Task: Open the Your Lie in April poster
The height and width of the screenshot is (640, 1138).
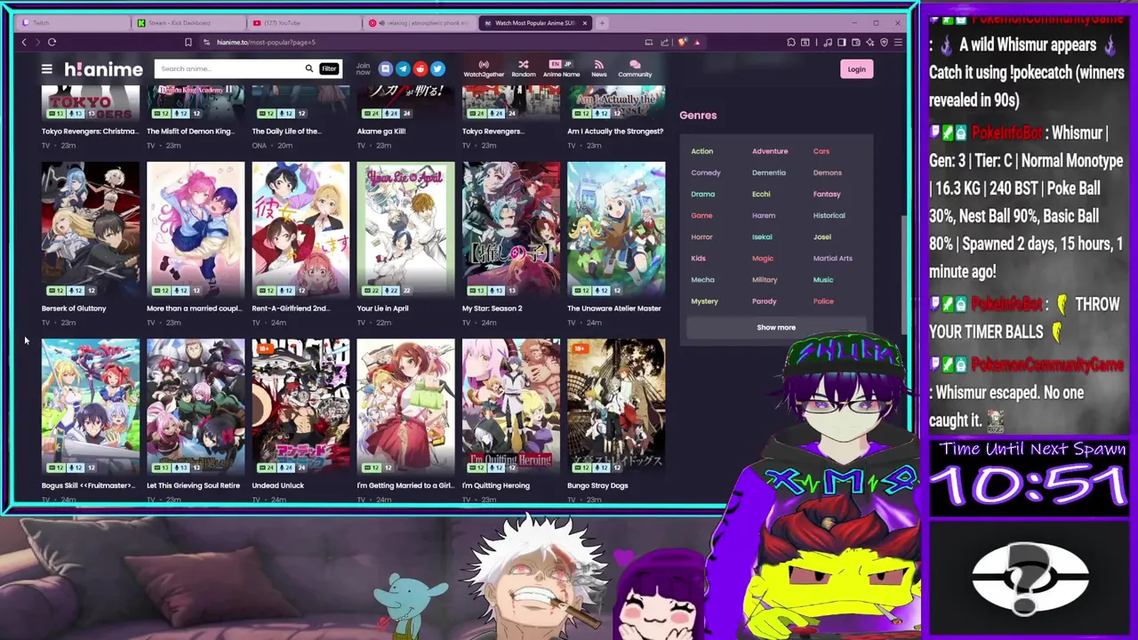Action: click(x=405, y=229)
